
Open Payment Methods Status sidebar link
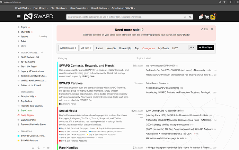(33, 124)
